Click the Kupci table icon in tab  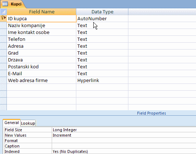tap(5, 4)
